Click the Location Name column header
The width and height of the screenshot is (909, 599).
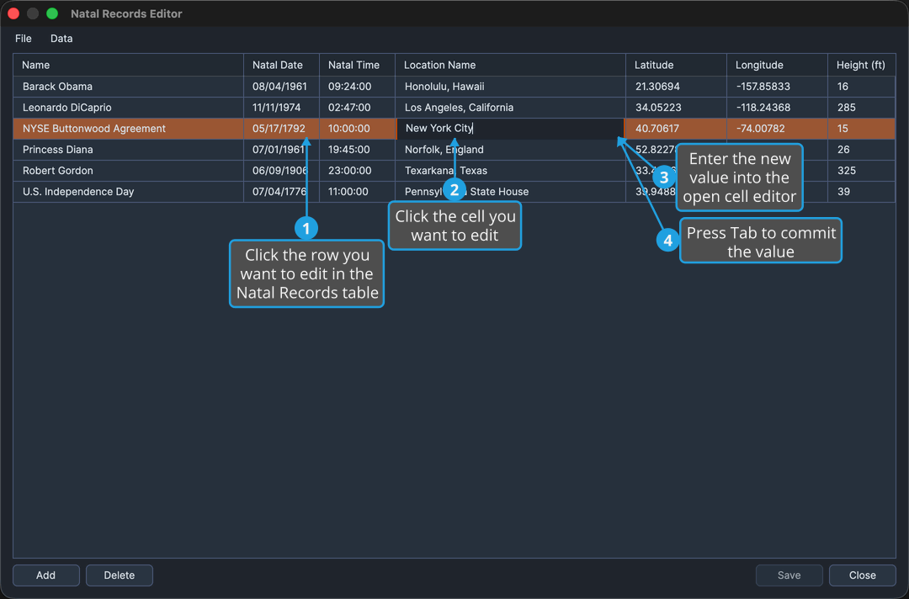point(510,65)
